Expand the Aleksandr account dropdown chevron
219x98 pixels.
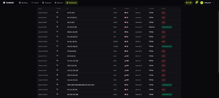pyautogui.click(x=213, y=3)
